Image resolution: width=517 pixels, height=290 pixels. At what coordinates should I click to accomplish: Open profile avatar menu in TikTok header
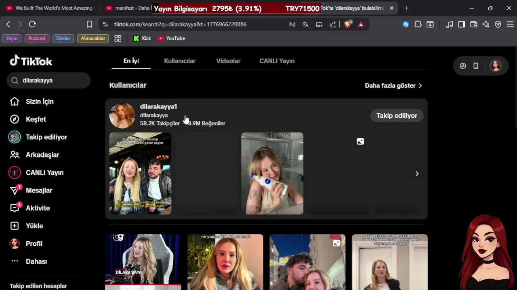tap(496, 66)
